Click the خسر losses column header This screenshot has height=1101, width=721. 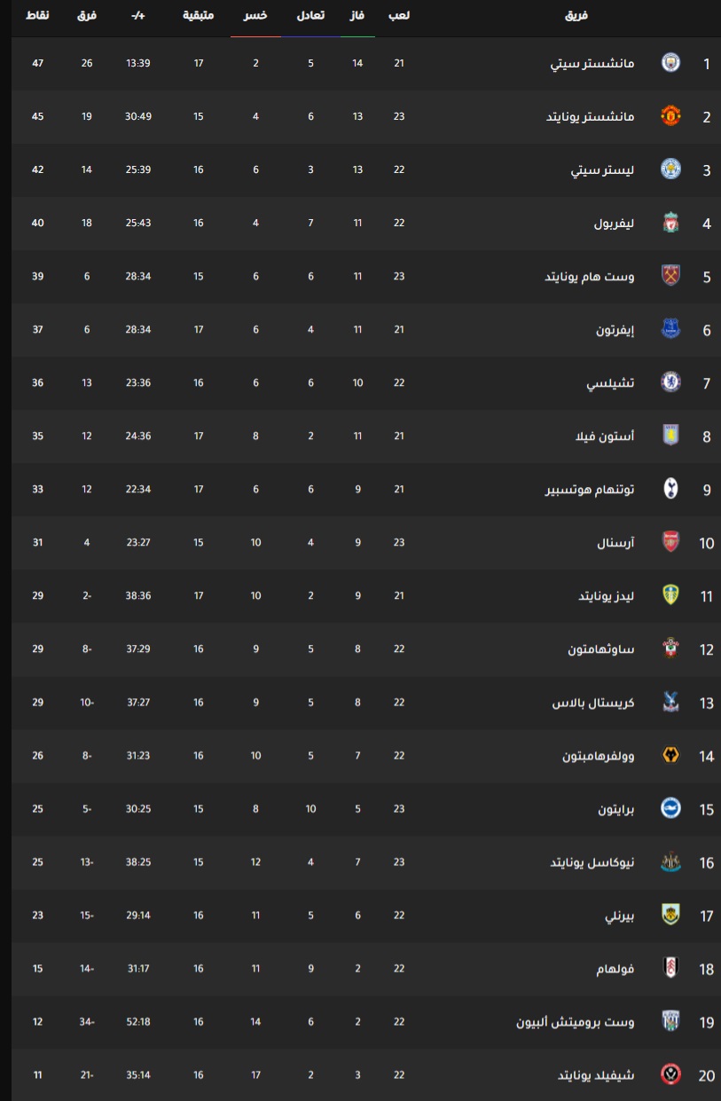[255, 16]
